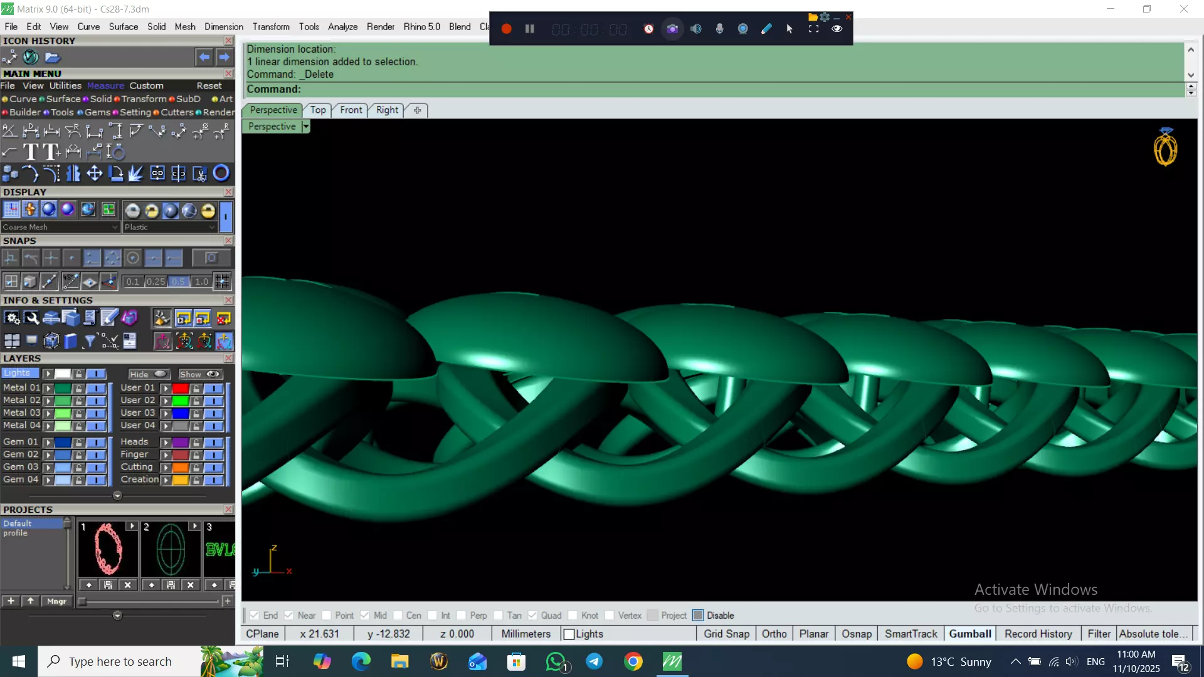
Task: Select the wireframe grid display mode
Action: pyautogui.click(x=11, y=209)
